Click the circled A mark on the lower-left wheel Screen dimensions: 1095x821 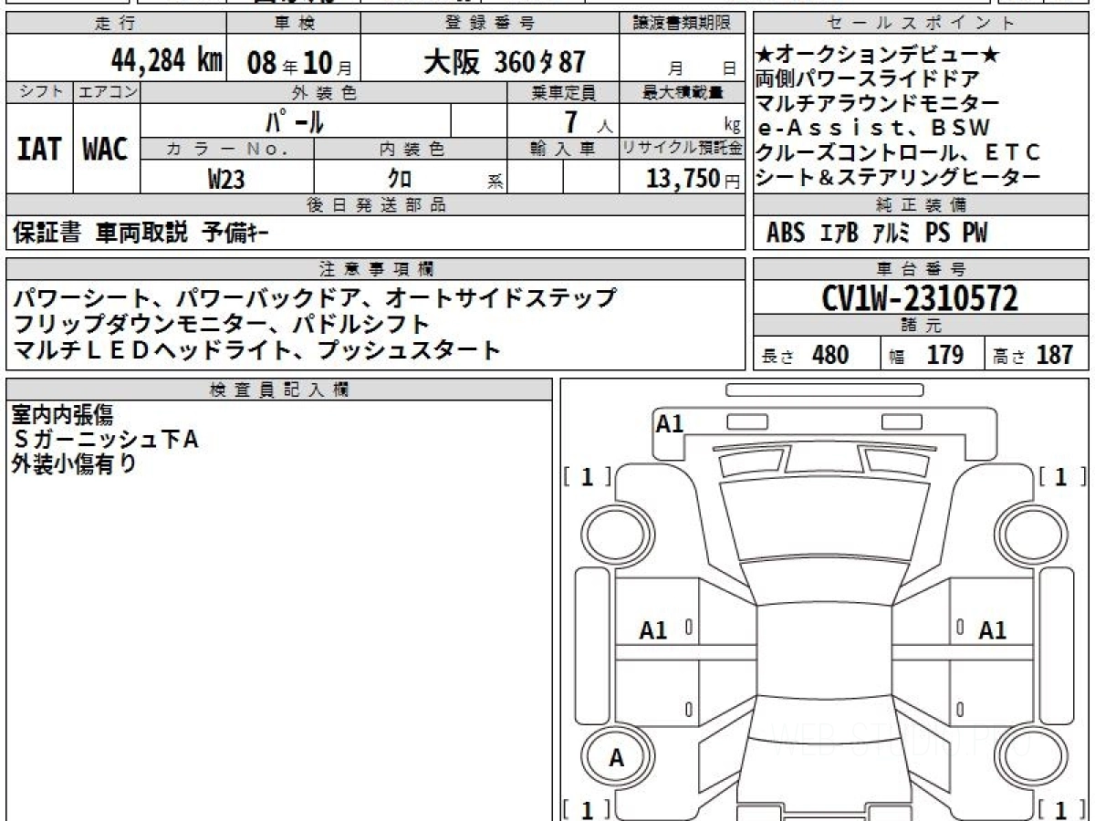click(617, 758)
